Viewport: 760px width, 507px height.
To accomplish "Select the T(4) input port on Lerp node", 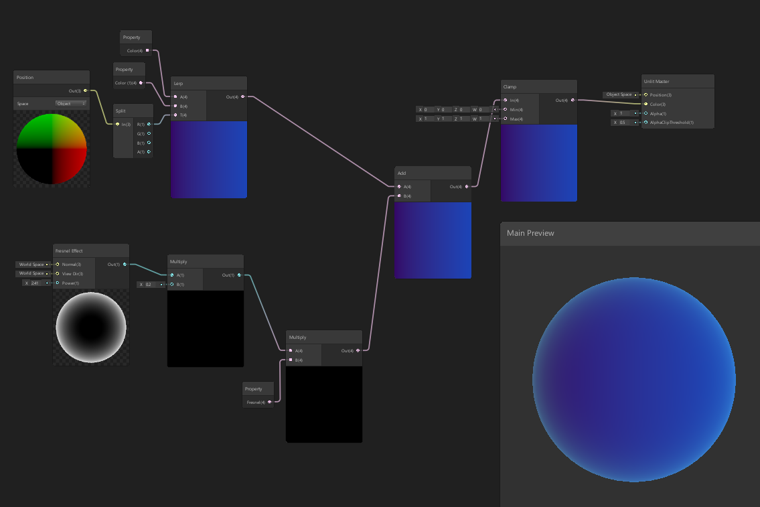I will [x=175, y=115].
